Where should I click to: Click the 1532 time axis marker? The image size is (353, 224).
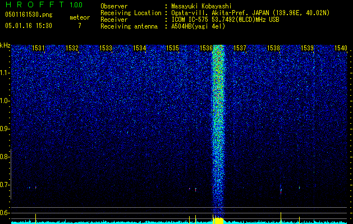(72, 48)
